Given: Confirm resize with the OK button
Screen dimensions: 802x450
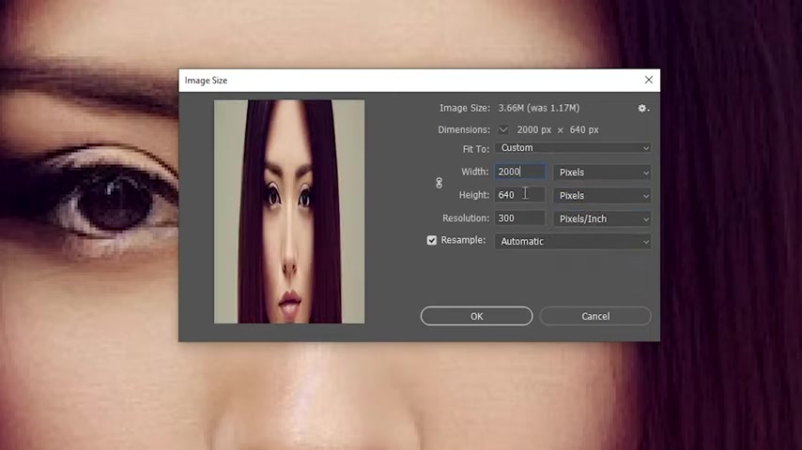Looking at the screenshot, I should click(x=476, y=316).
